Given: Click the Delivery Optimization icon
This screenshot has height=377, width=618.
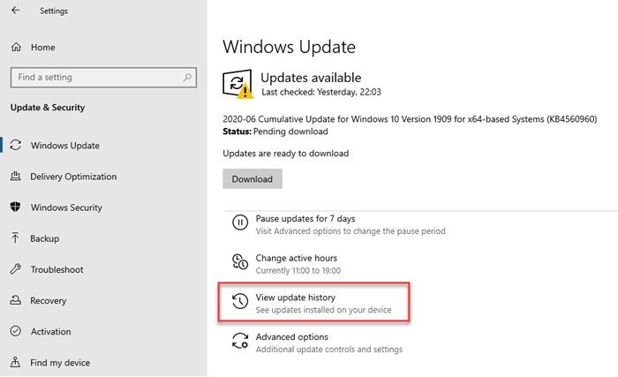Looking at the screenshot, I should pos(15,176).
